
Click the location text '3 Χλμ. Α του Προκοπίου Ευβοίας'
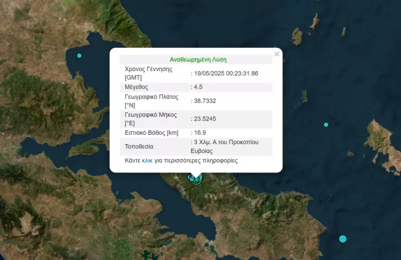225,147
